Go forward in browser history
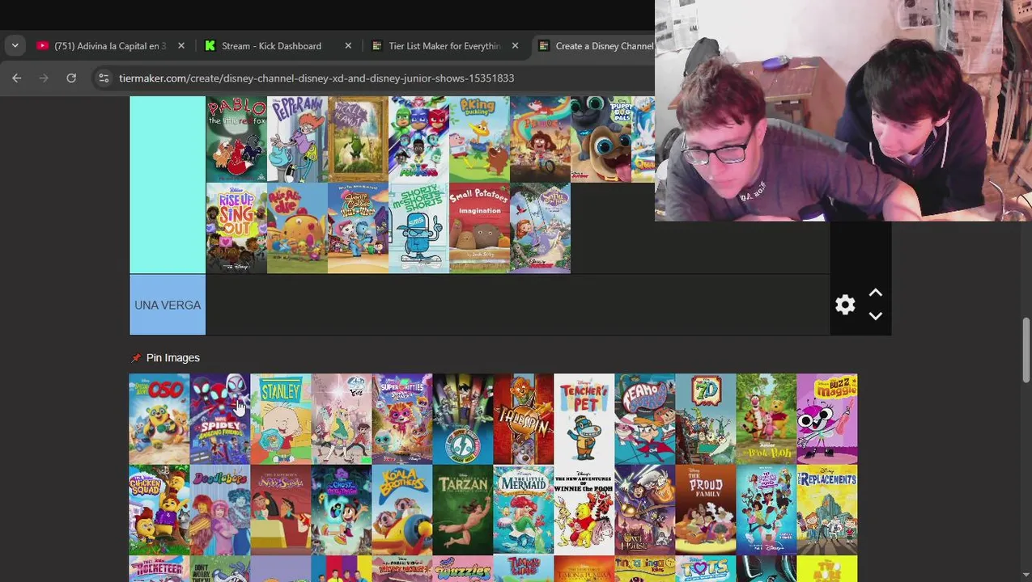 click(x=44, y=78)
